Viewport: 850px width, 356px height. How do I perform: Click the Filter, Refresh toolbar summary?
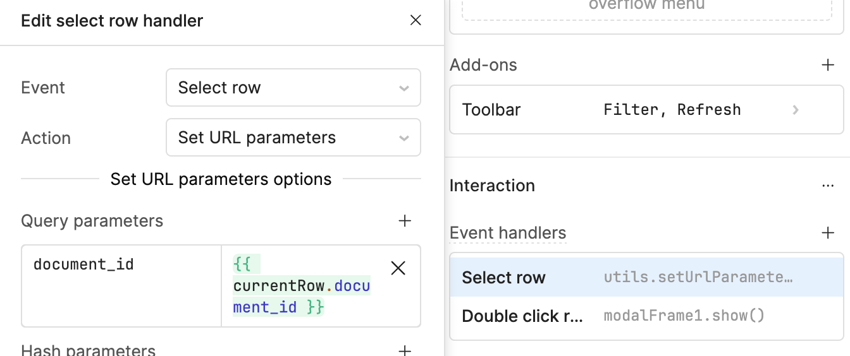pos(672,110)
